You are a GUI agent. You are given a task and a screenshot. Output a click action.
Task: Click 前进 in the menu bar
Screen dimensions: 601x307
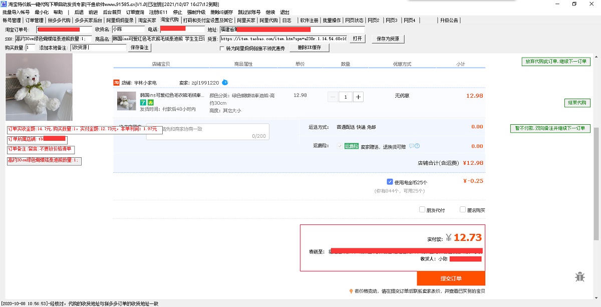pyautogui.click(x=93, y=12)
